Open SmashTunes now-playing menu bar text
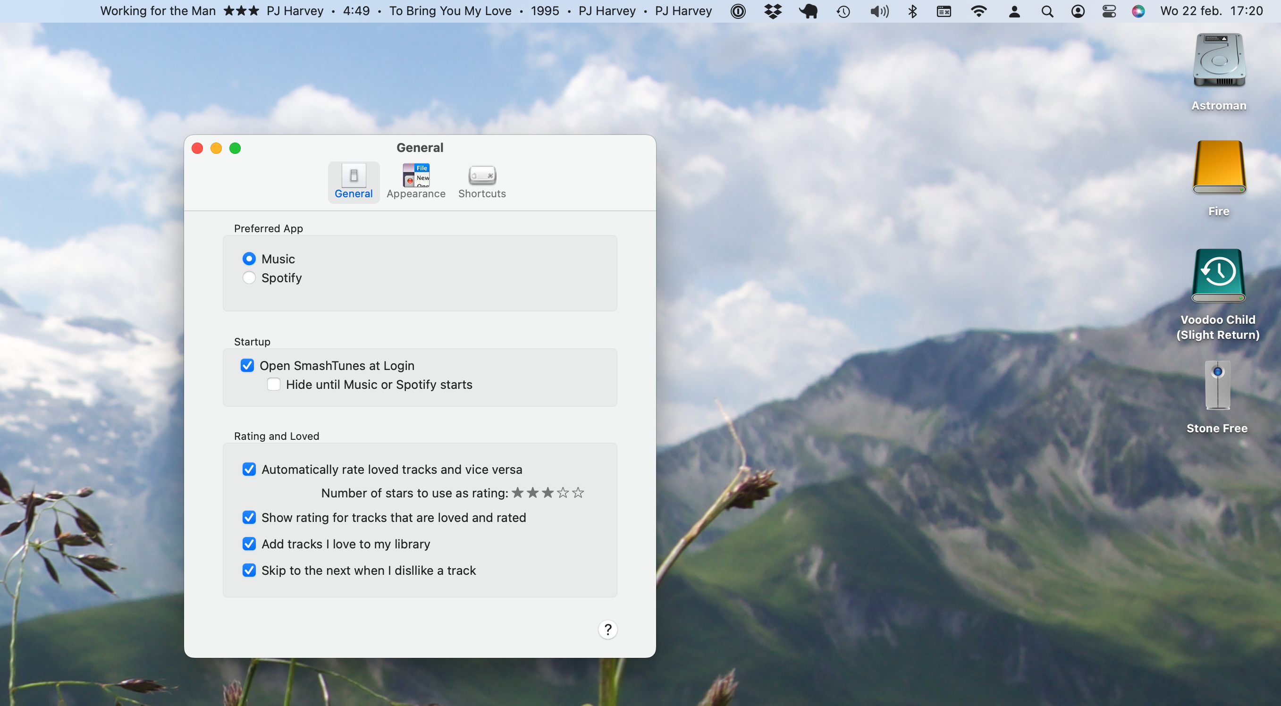 click(406, 11)
